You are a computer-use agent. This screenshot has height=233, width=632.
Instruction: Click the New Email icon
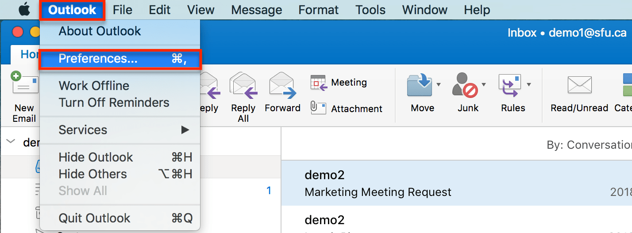point(25,83)
